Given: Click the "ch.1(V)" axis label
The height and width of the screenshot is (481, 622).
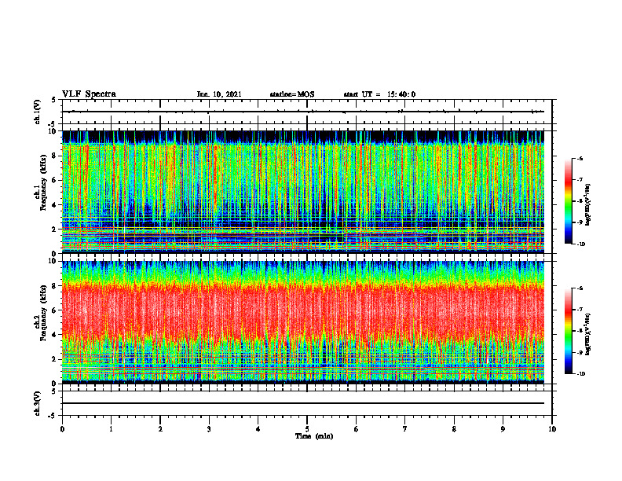Looking at the screenshot, I should coord(38,112).
